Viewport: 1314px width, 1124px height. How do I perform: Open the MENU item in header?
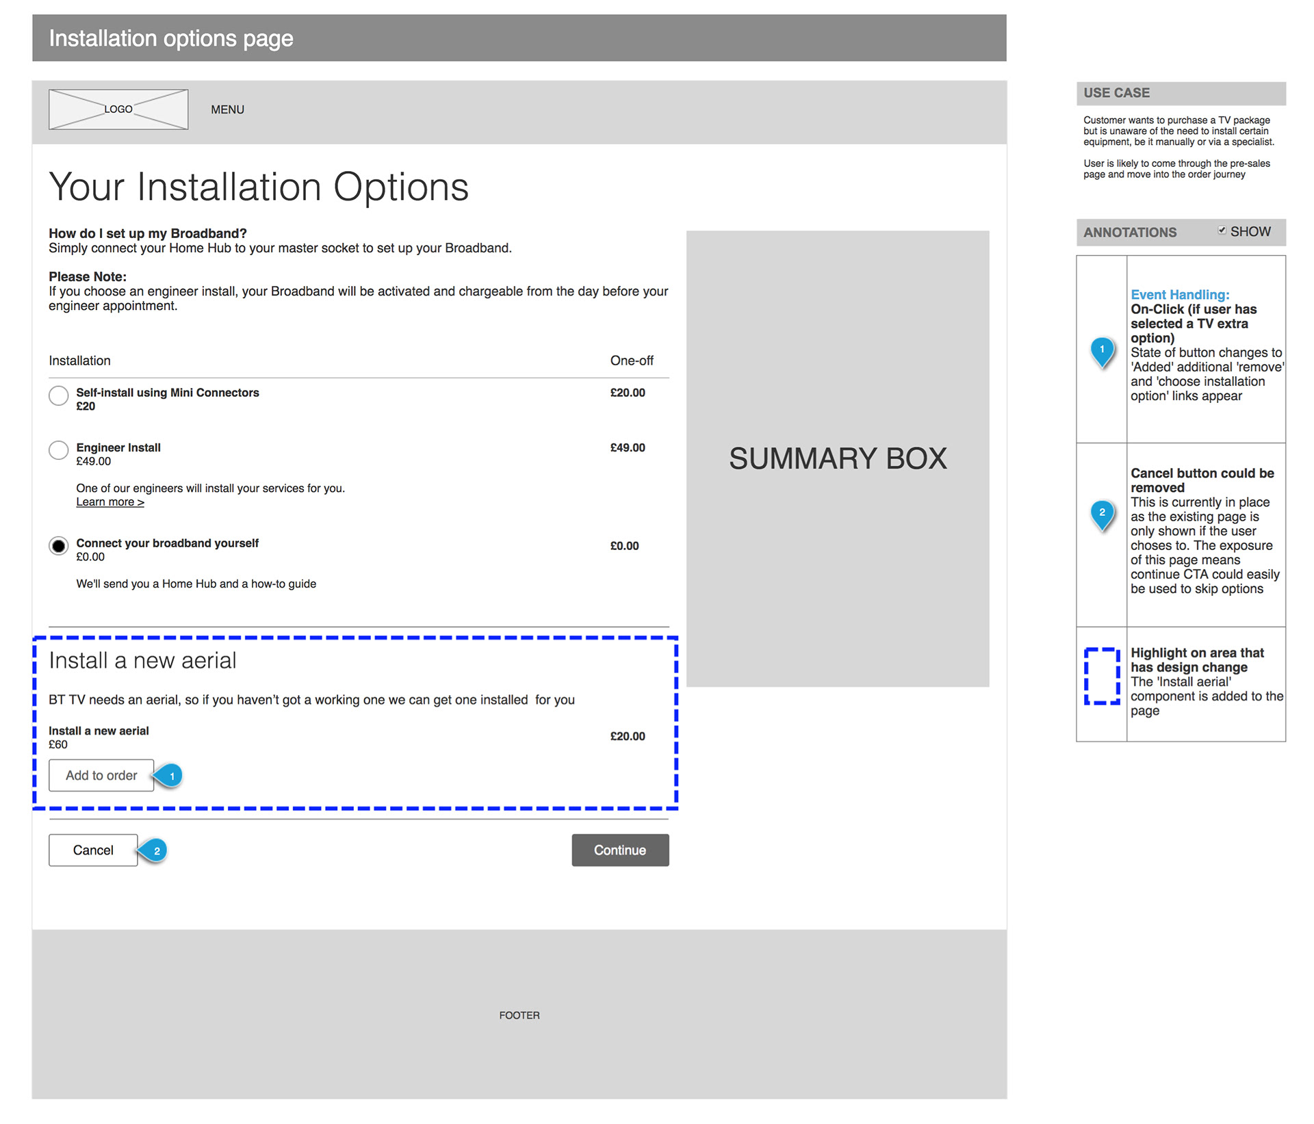tap(227, 109)
